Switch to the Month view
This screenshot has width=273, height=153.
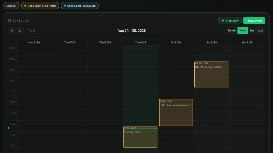pyautogui.click(x=232, y=31)
